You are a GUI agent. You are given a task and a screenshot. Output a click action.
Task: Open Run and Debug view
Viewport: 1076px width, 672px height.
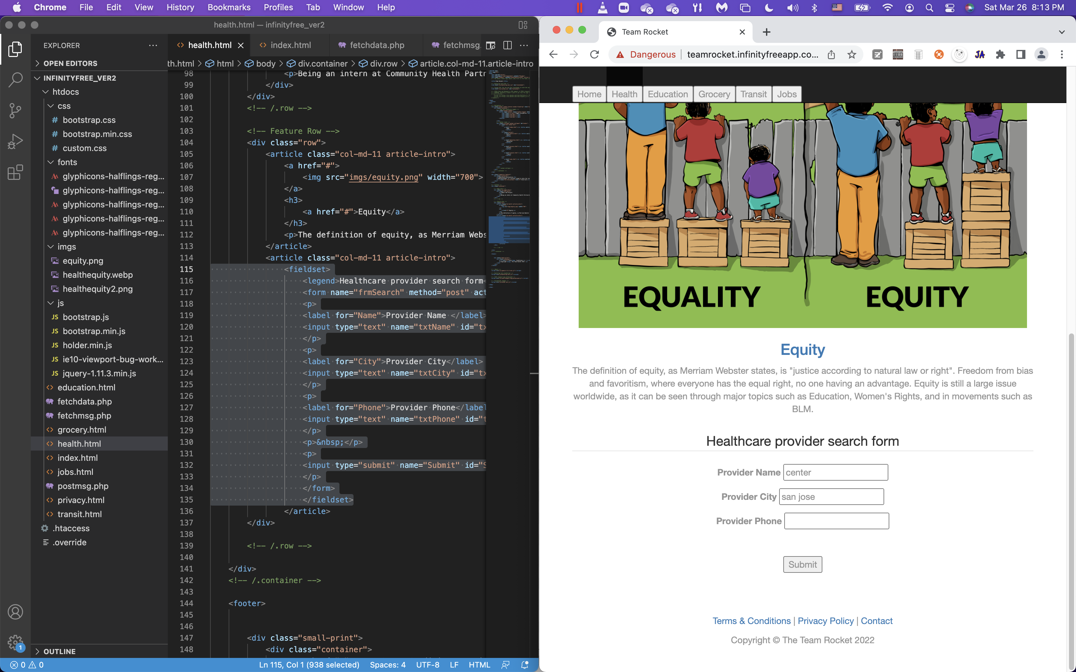(15, 141)
